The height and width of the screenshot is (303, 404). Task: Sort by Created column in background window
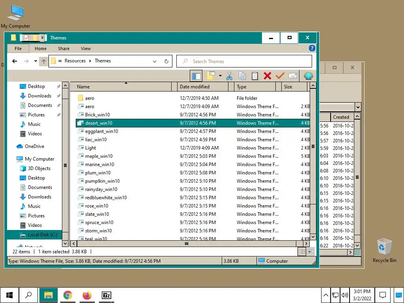[342, 117]
